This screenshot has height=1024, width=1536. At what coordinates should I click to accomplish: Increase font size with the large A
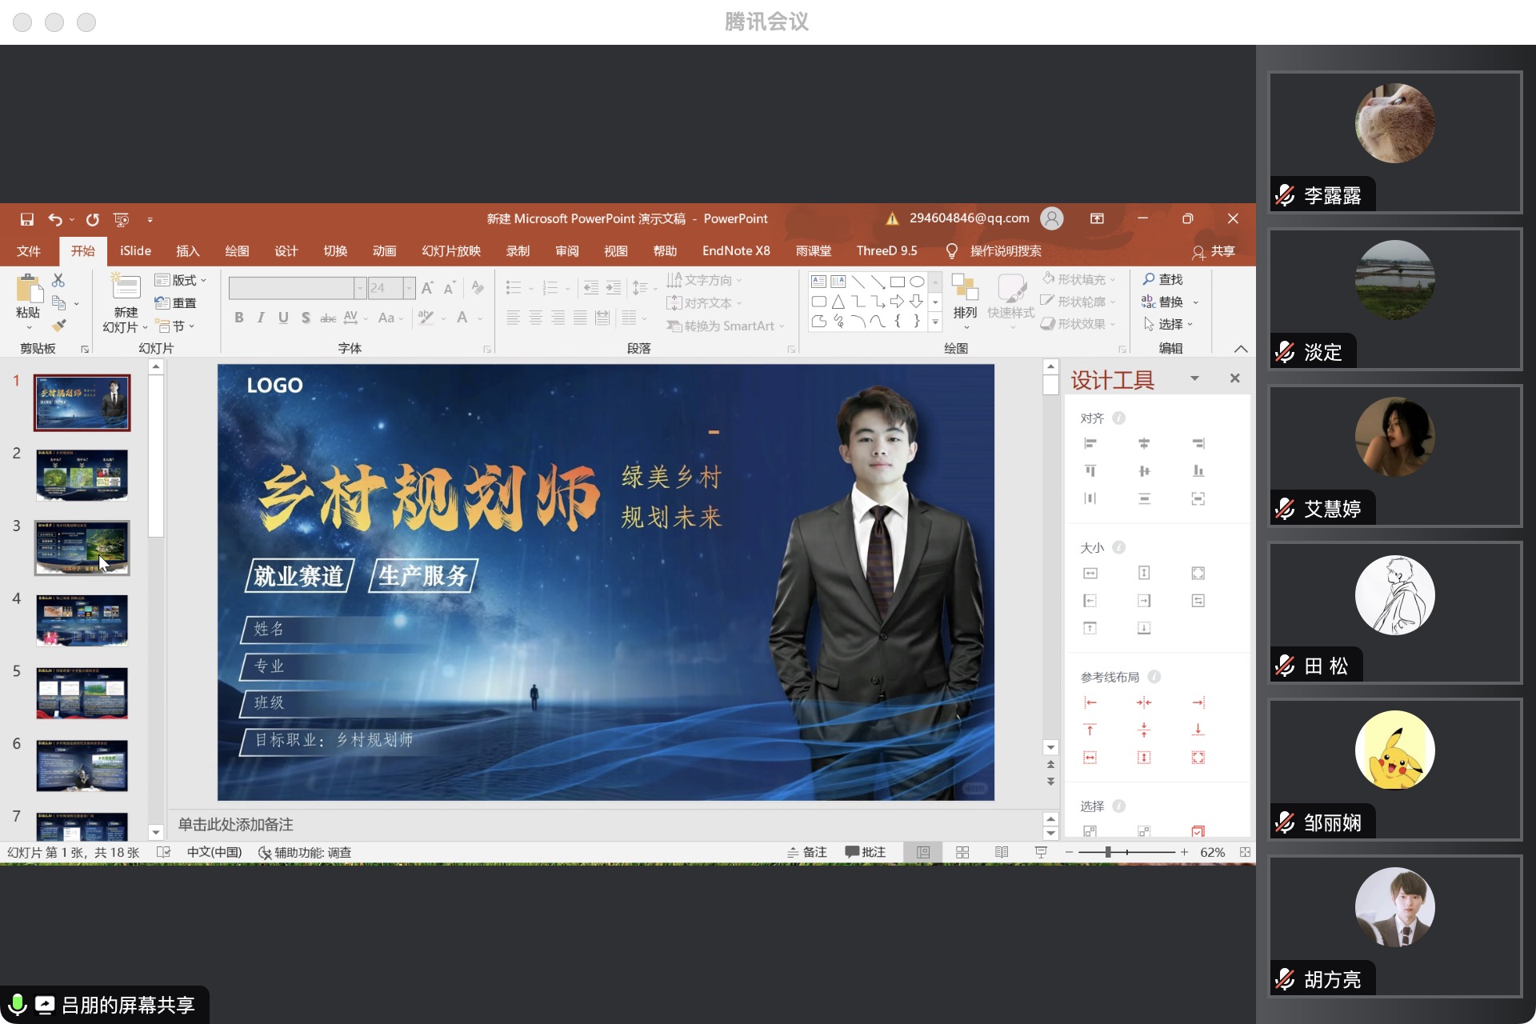pos(427,288)
